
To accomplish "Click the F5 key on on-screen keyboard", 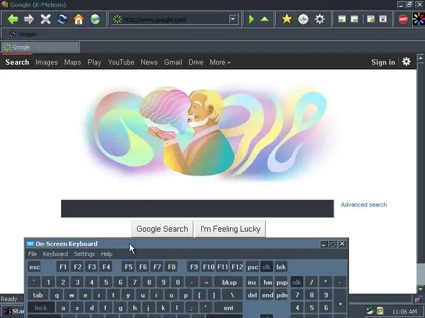I will [129, 267].
